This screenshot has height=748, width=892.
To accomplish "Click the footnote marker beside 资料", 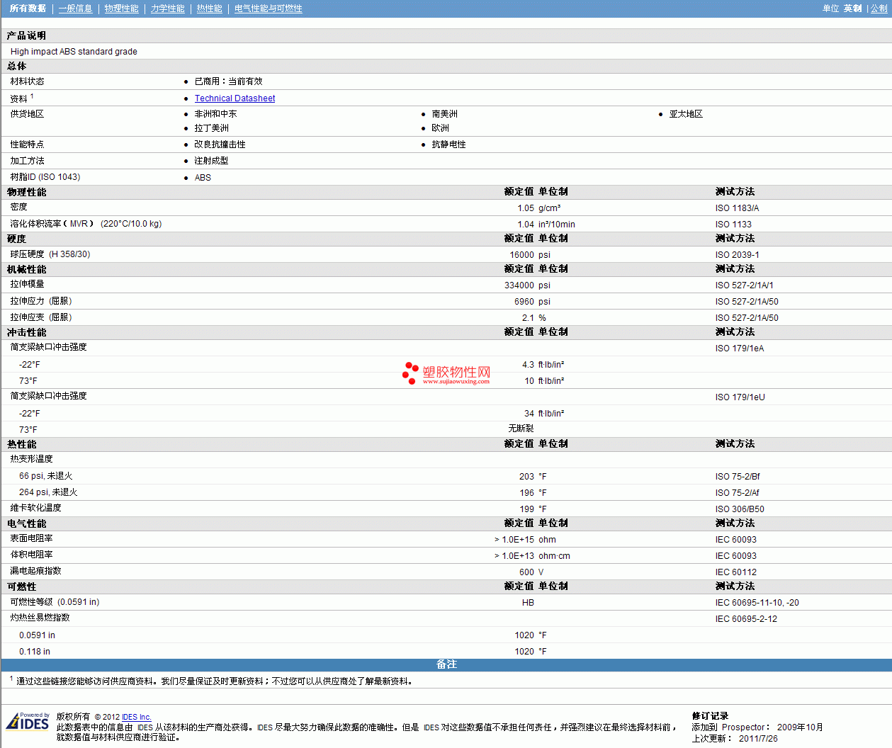I will pos(32,96).
